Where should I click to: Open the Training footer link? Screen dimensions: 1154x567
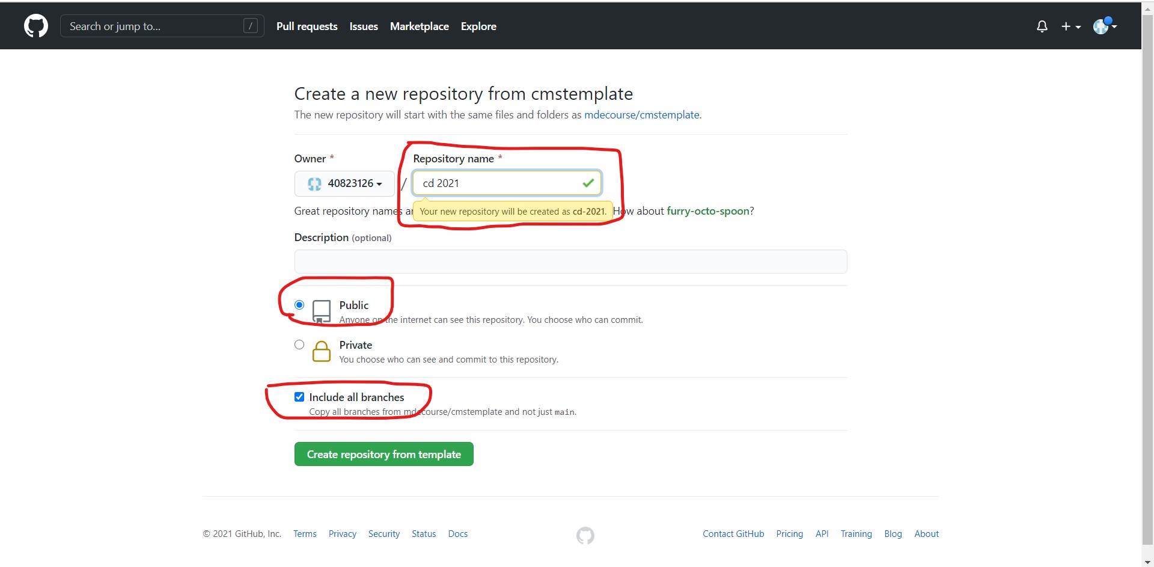pyautogui.click(x=856, y=534)
